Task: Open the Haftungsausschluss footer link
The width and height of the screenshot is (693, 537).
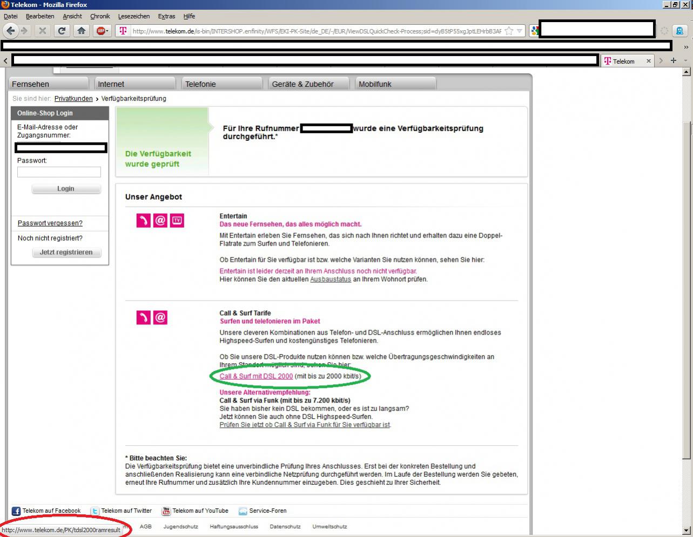Action: tap(234, 526)
